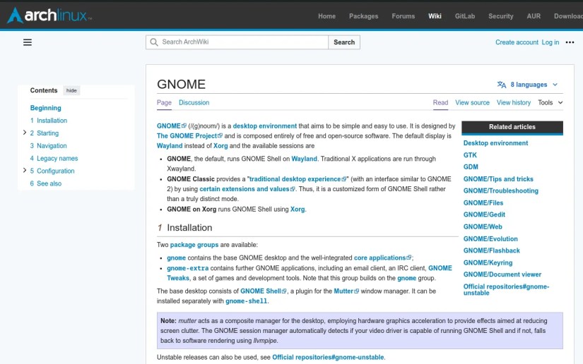Viewport: 583px width, 364px height.
Task: Open related article GNOME/Gedit
Action: coord(484,214)
